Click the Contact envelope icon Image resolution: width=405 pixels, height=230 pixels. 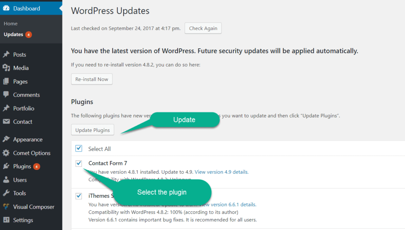pos(6,122)
